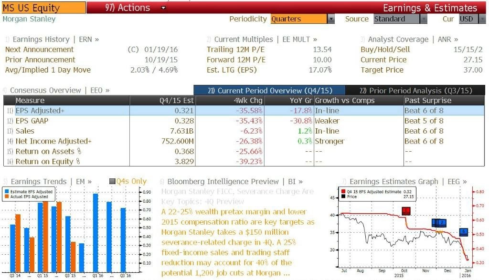Viewport: 489px width, 280px height.
Task: Click the red E event marker on estimates graph
Action: (406, 211)
